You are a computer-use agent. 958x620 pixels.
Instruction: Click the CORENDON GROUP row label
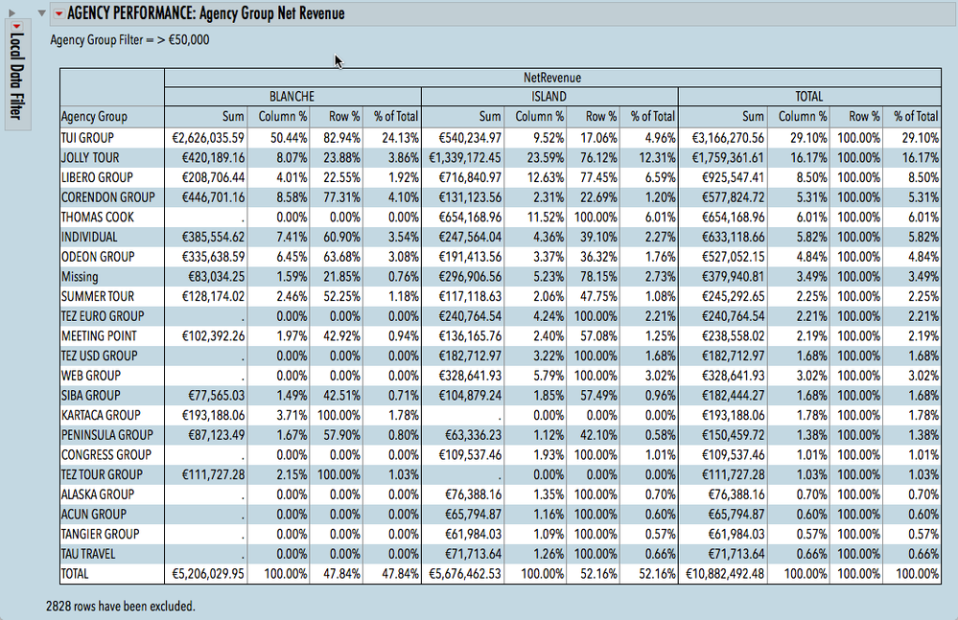click(x=108, y=197)
